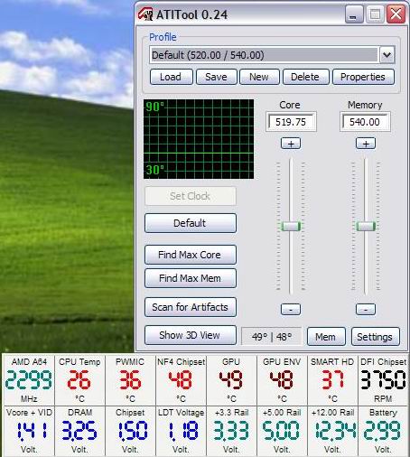
Task: Click the +12.00 Rail 12.34 Volt reading
Action: [x=332, y=431]
